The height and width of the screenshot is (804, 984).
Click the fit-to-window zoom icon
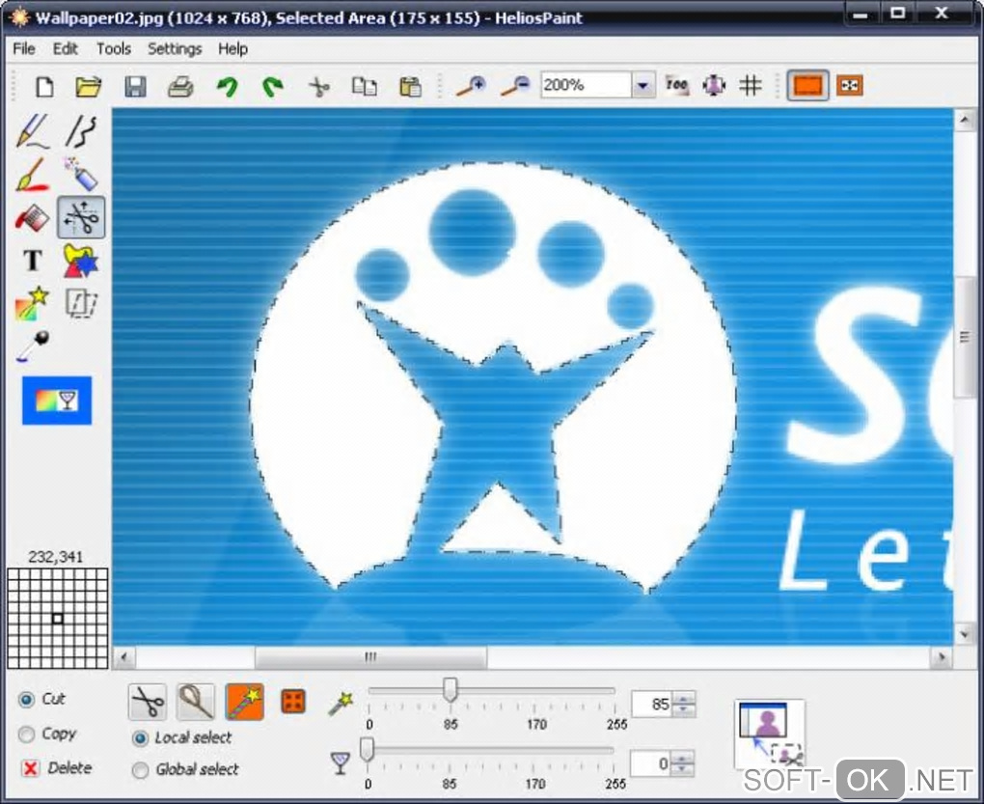pyautogui.click(x=714, y=85)
